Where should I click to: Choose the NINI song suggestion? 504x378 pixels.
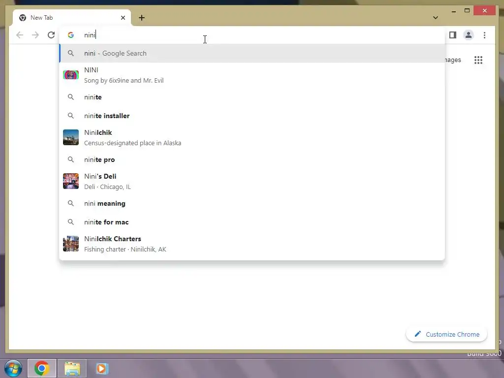[x=252, y=75]
